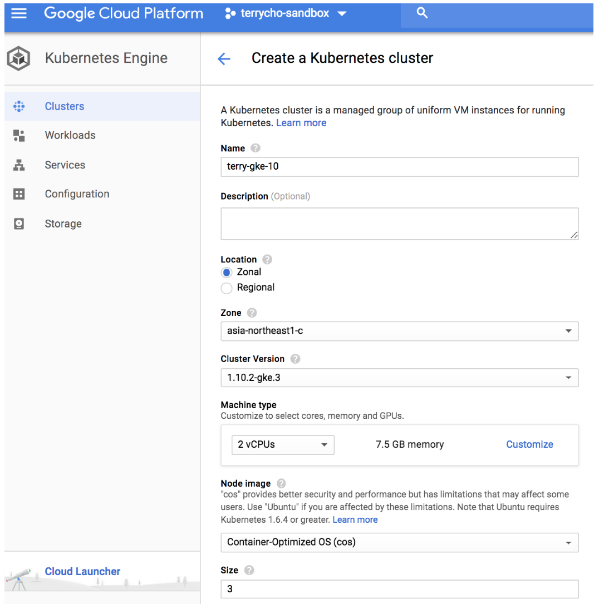
Task: Select the Regional location option
Action: pyautogui.click(x=227, y=288)
